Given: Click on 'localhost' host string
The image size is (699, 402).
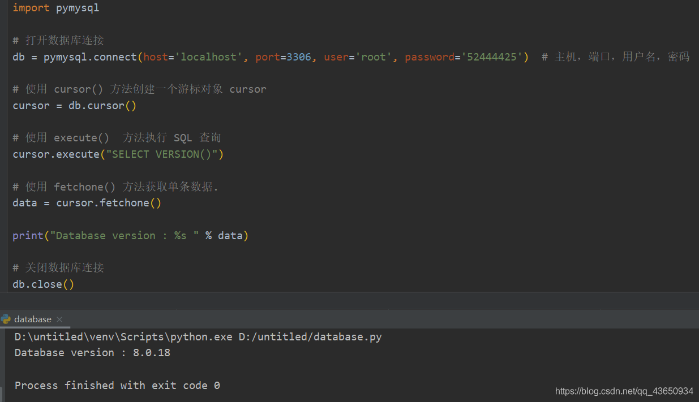Looking at the screenshot, I should 209,57.
